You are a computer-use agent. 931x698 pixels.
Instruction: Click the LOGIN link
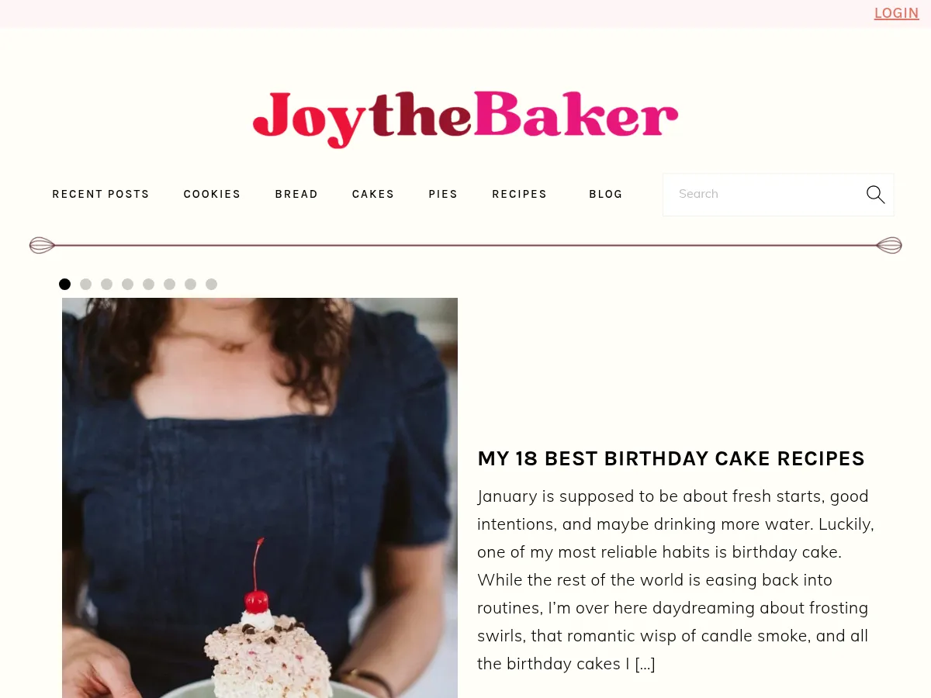[897, 13]
